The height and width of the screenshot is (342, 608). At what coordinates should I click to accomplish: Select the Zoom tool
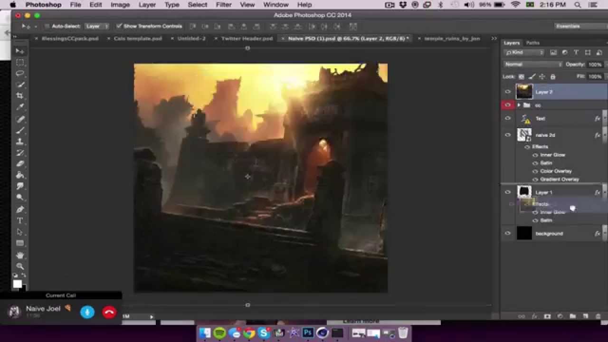[19, 266]
